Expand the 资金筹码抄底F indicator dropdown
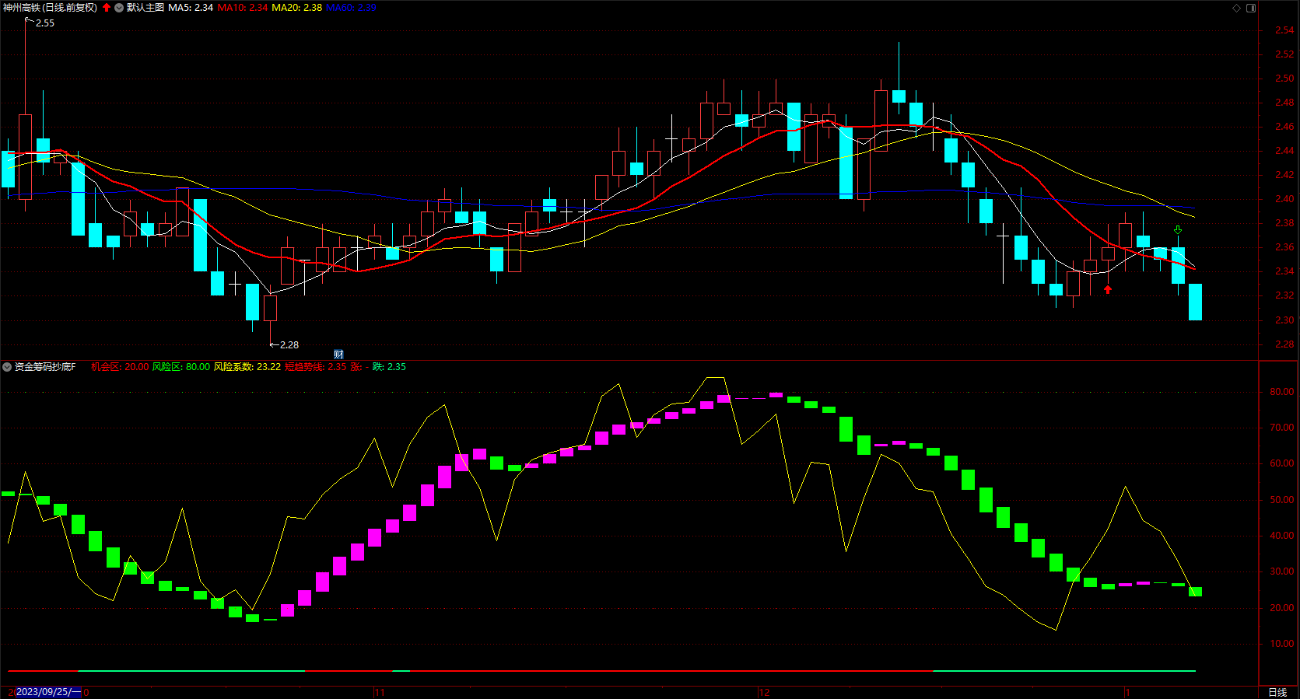 [7, 367]
